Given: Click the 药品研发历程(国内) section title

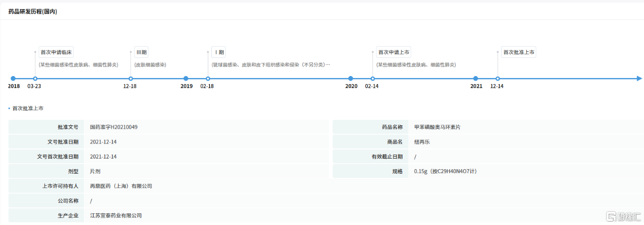Looking at the screenshot, I should [x=33, y=12].
